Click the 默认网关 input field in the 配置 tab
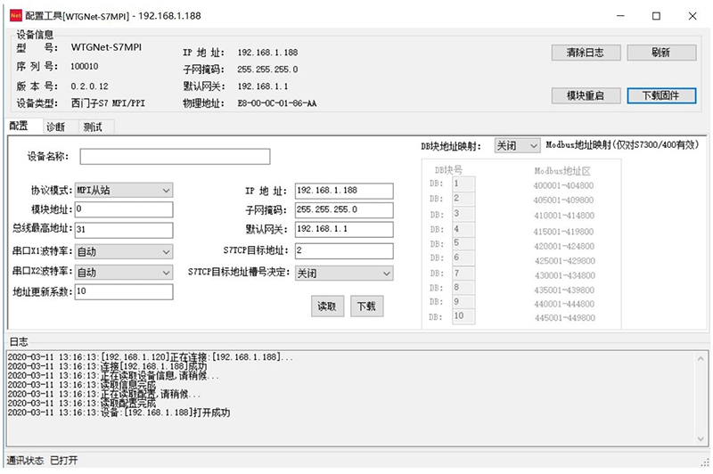713x474 pixels. click(344, 229)
